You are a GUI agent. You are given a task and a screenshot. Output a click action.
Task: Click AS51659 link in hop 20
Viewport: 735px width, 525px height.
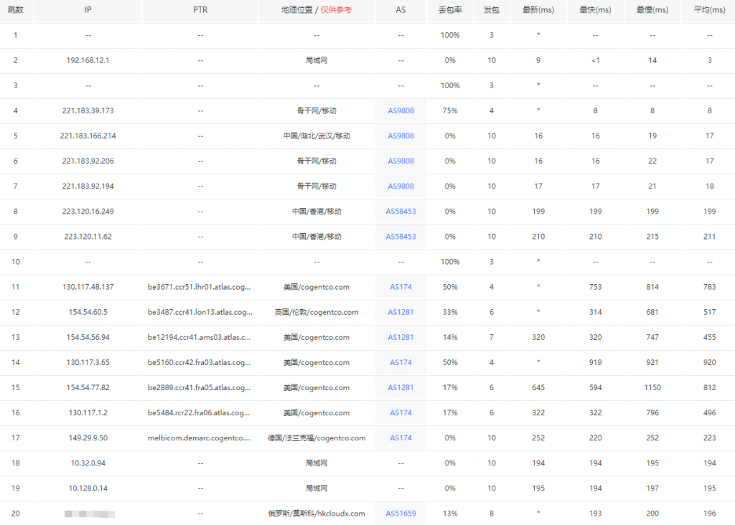tap(401, 514)
